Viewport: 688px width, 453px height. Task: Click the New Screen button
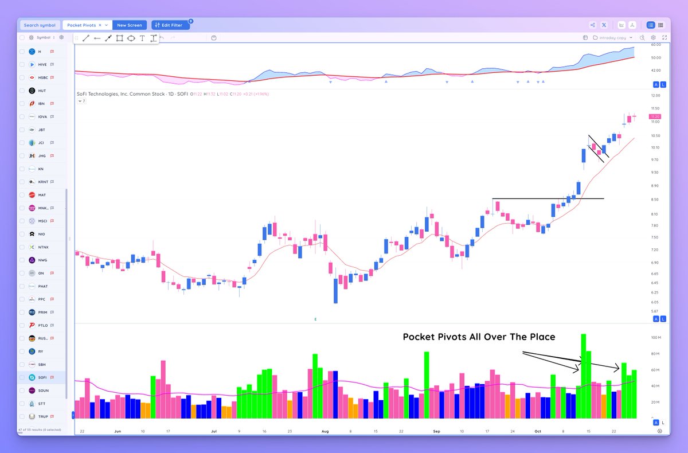click(x=130, y=25)
